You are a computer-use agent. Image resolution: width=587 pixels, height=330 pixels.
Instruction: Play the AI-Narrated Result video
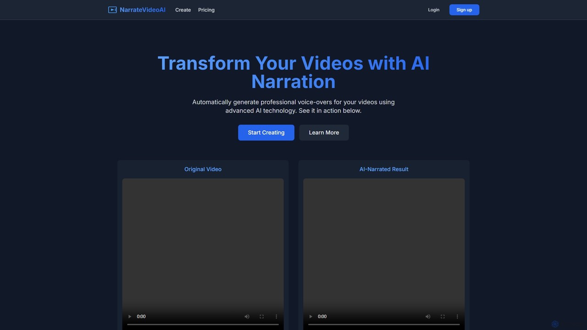pyautogui.click(x=311, y=316)
